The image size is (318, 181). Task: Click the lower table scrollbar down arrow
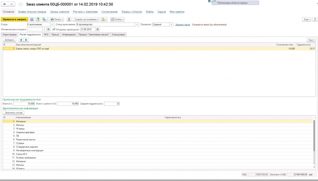(x=314, y=167)
